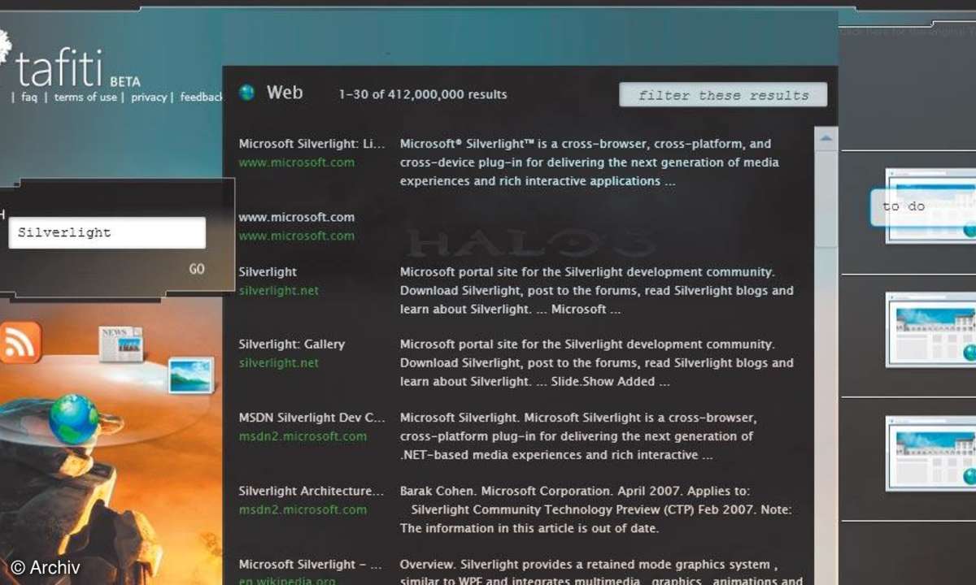Open the terms of use link
This screenshot has height=585, width=976.
[x=85, y=97]
